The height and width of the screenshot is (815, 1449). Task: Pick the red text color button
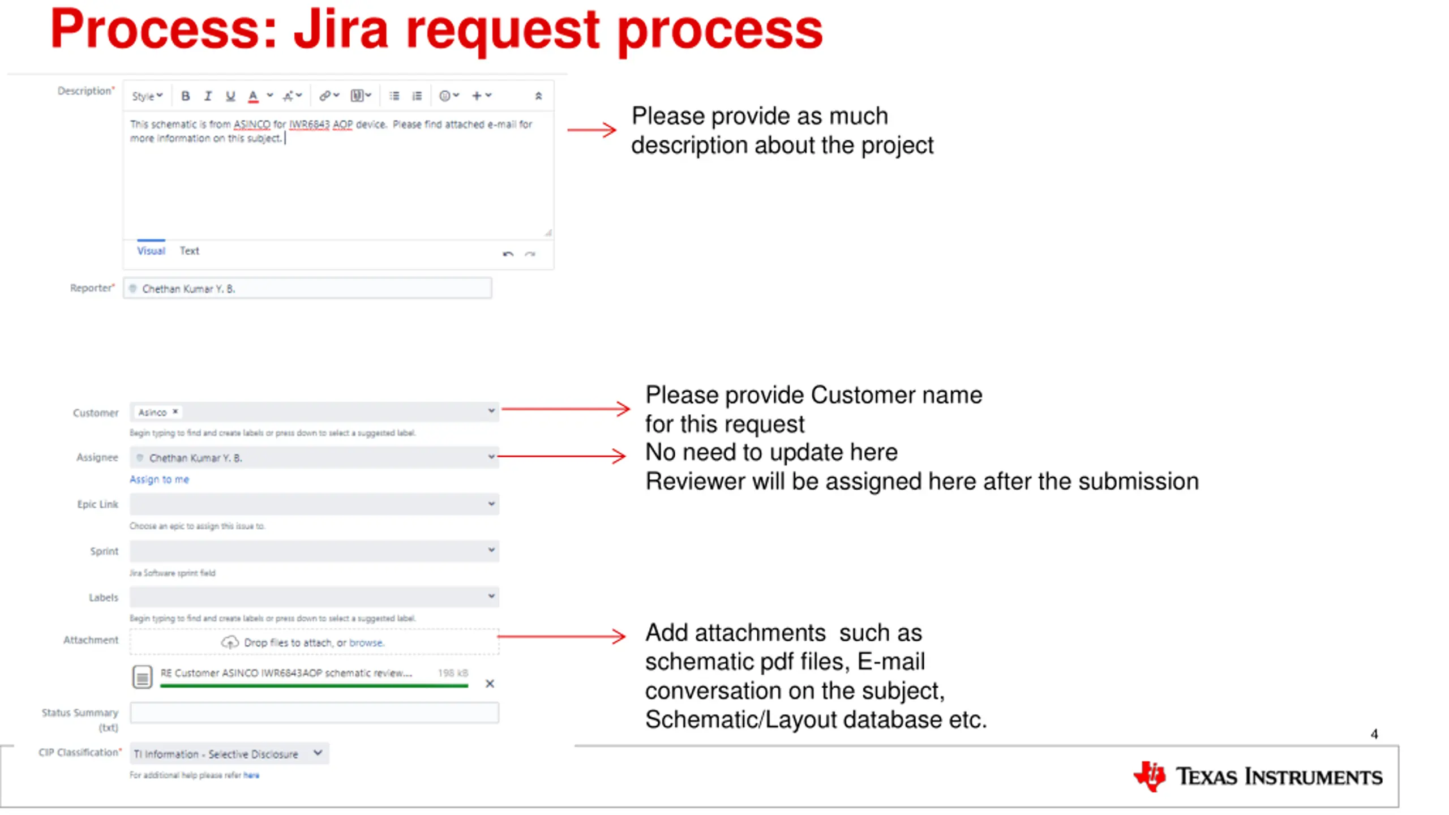point(253,96)
